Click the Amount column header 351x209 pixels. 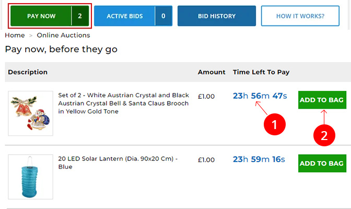(x=212, y=72)
